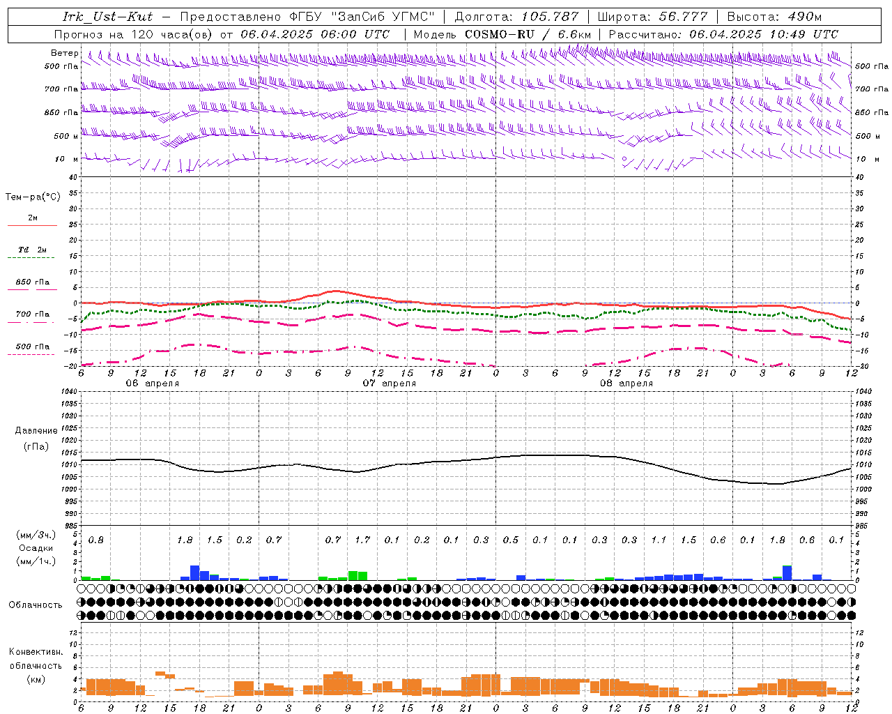
Task: Click the 1.1 precipitation total
Action: pyautogui.click(x=659, y=540)
